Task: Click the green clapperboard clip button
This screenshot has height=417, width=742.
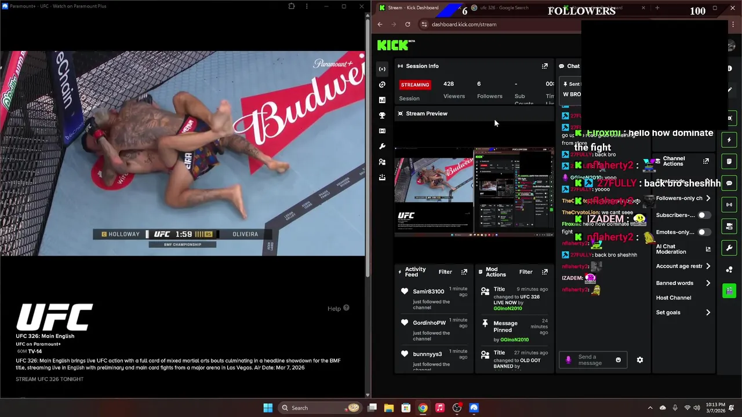Action: click(x=729, y=290)
